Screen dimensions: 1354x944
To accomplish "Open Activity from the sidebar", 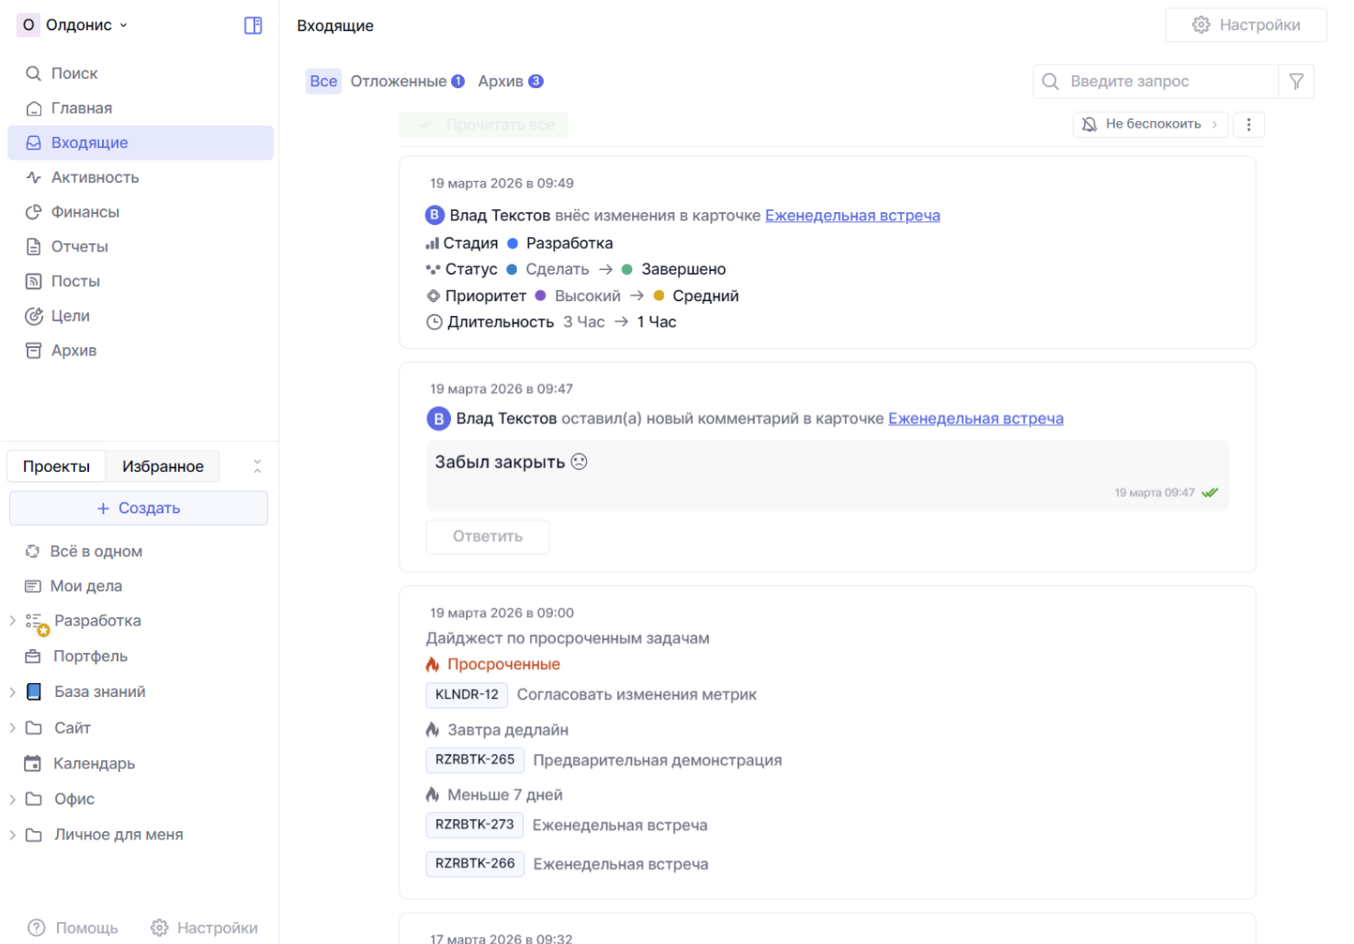I will [95, 177].
